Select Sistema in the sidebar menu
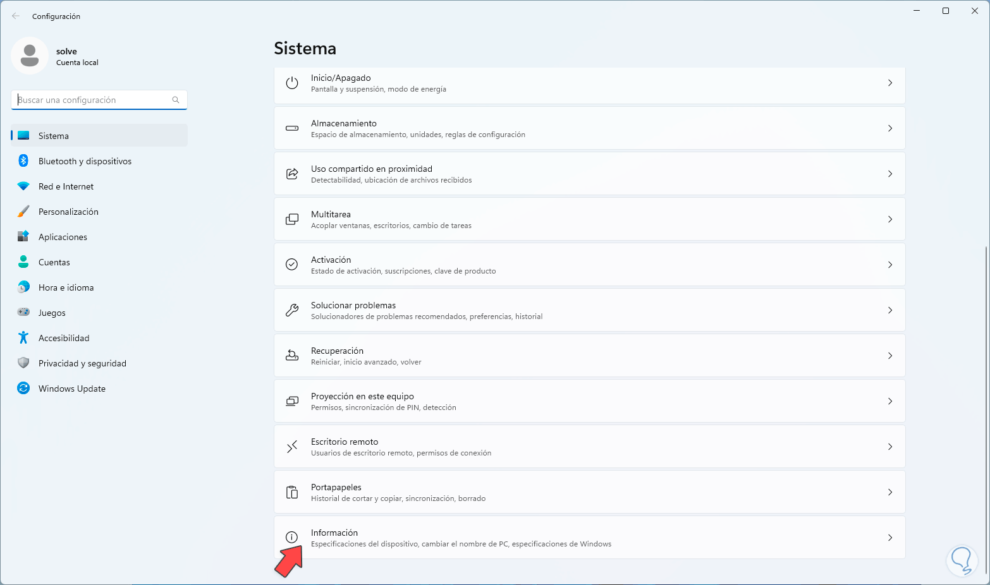The height and width of the screenshot is (585, 990). pos(99,135)
